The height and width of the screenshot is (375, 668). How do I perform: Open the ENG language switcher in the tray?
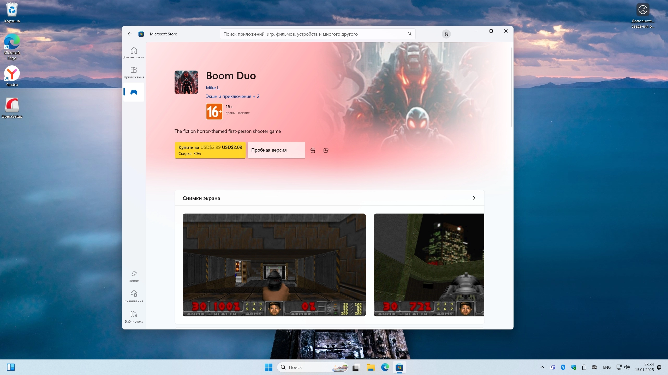pos(607,367)
